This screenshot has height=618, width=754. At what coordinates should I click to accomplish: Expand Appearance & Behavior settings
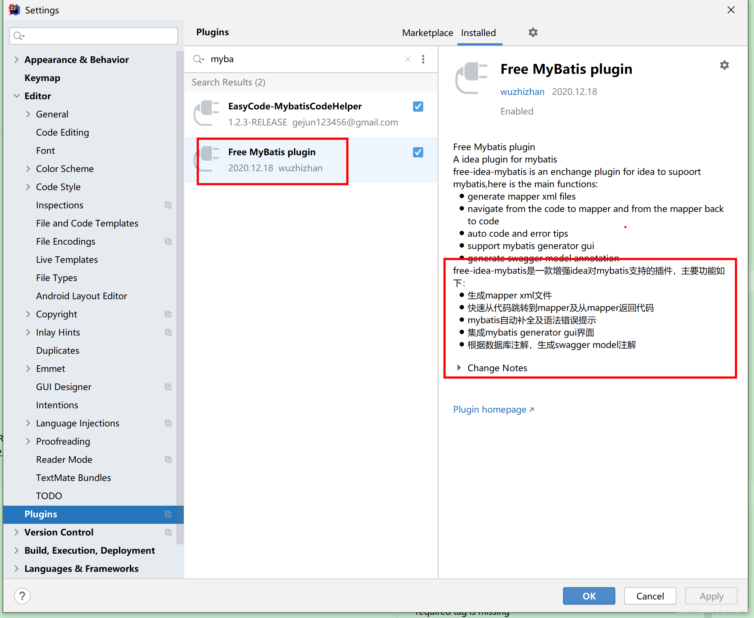pos(16,60)
